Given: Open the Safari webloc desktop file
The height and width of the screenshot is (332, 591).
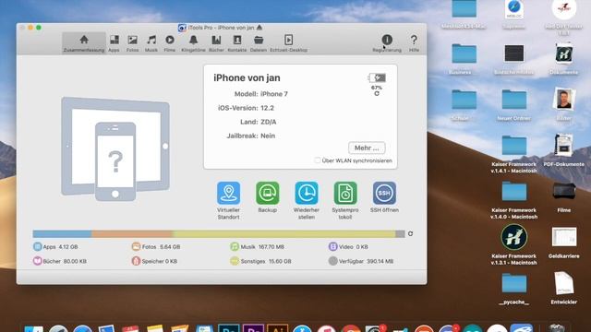Looking at the screenshot, I should pos(514,9).
